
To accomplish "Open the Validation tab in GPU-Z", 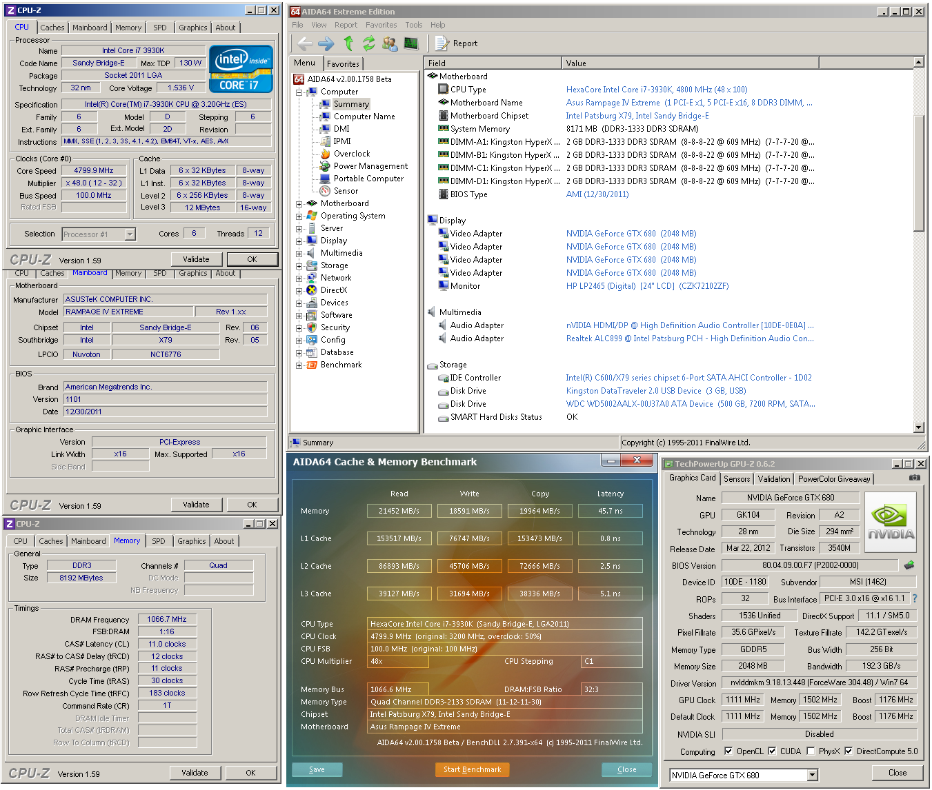I will [774, 478].
